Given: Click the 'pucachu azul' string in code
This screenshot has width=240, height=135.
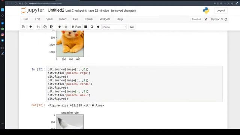Looking at the screenshot, I should (76, 95).
